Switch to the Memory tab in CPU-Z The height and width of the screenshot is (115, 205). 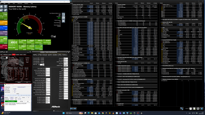[x=10, y=55]
